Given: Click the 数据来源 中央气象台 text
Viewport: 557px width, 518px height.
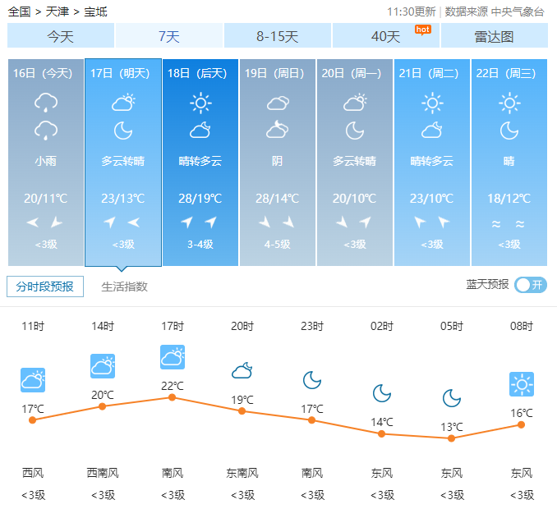Looking at the screenshot, I should [x=495, y=11].
